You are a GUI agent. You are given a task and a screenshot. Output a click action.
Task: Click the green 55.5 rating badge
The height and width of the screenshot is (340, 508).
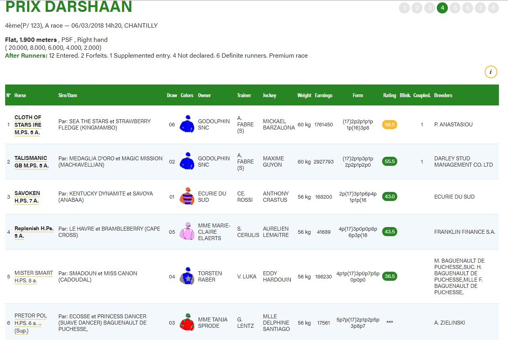(390, 162)
